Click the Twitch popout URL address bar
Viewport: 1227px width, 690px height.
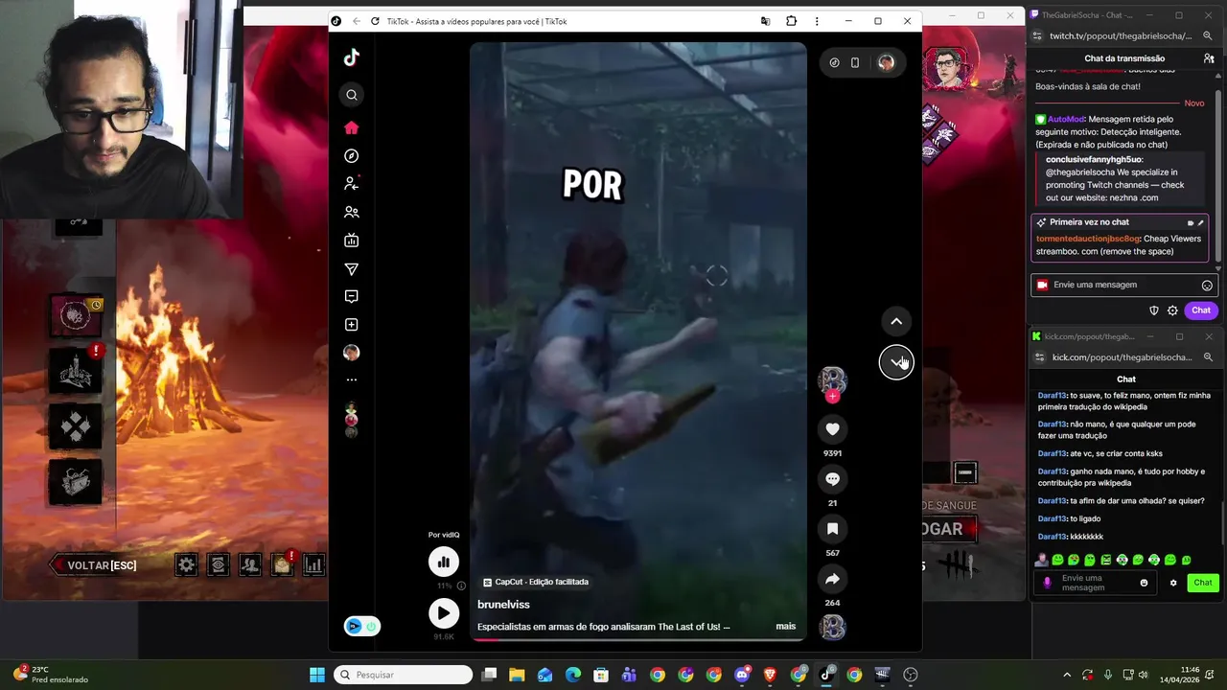pyautogui.click(x=1120, y=35)
